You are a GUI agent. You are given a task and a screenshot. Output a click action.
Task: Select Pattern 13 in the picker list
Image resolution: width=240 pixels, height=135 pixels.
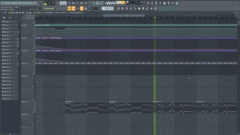click(x=10, y=64)
